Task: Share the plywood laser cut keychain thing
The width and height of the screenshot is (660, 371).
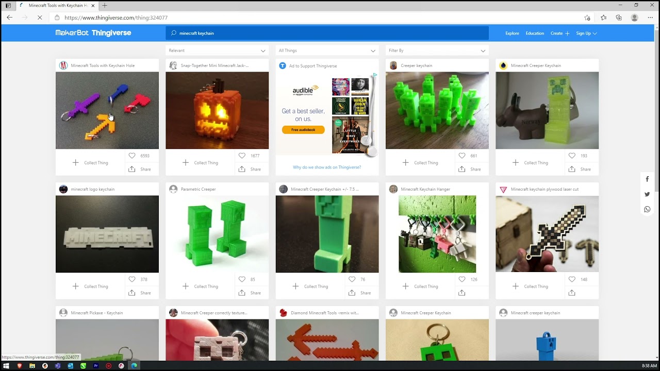Action: [x=572, y=293]
